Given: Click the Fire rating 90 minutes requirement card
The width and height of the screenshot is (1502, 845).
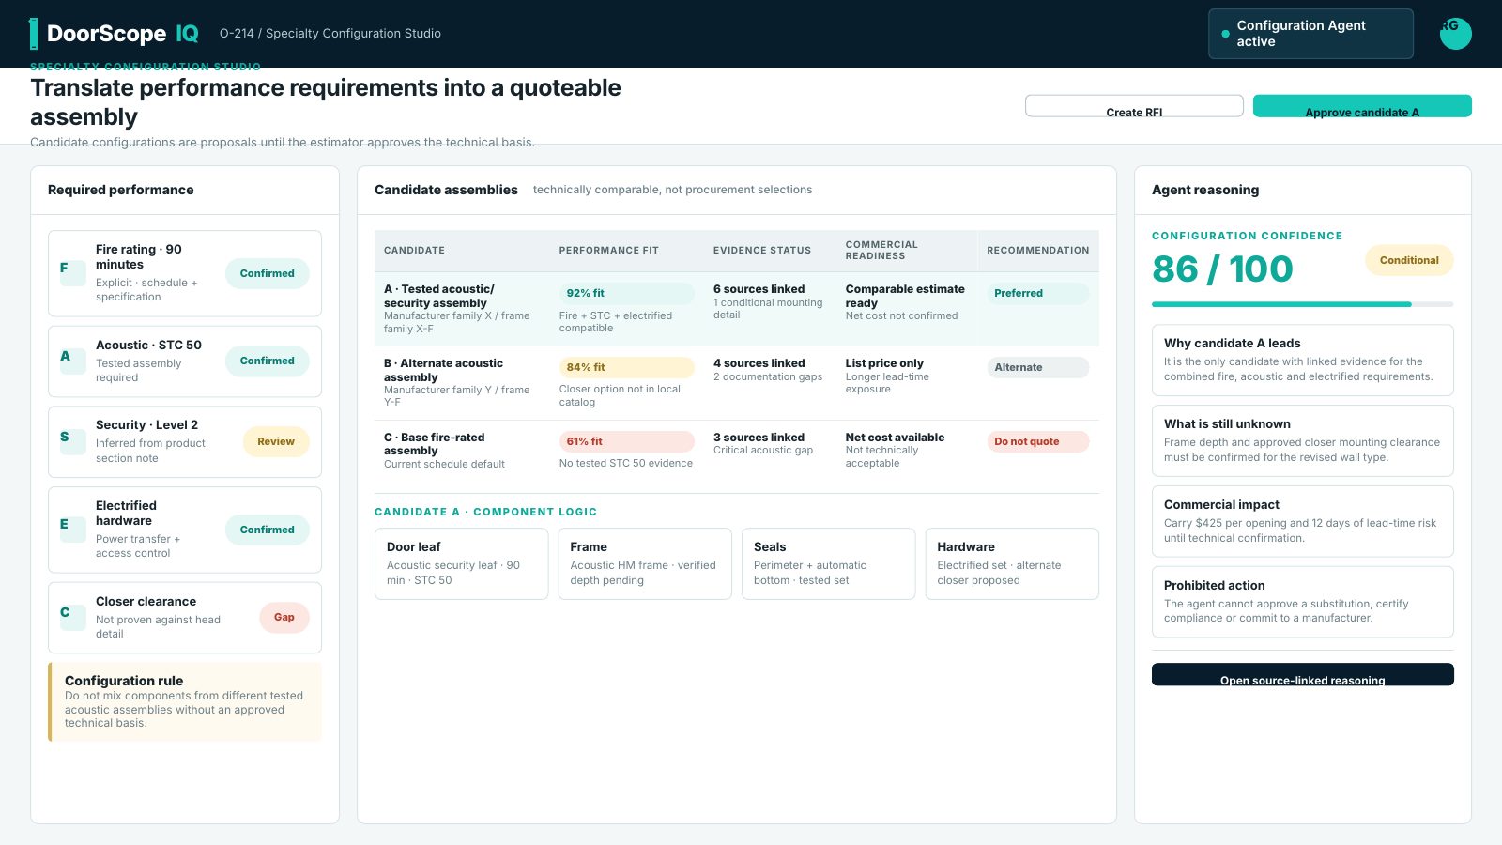Looking at the screenshot, I should tap(185, 273).
